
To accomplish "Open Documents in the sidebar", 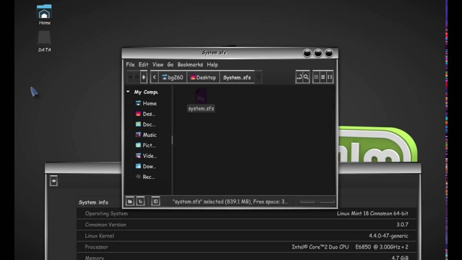I will [x=145, y=124].
